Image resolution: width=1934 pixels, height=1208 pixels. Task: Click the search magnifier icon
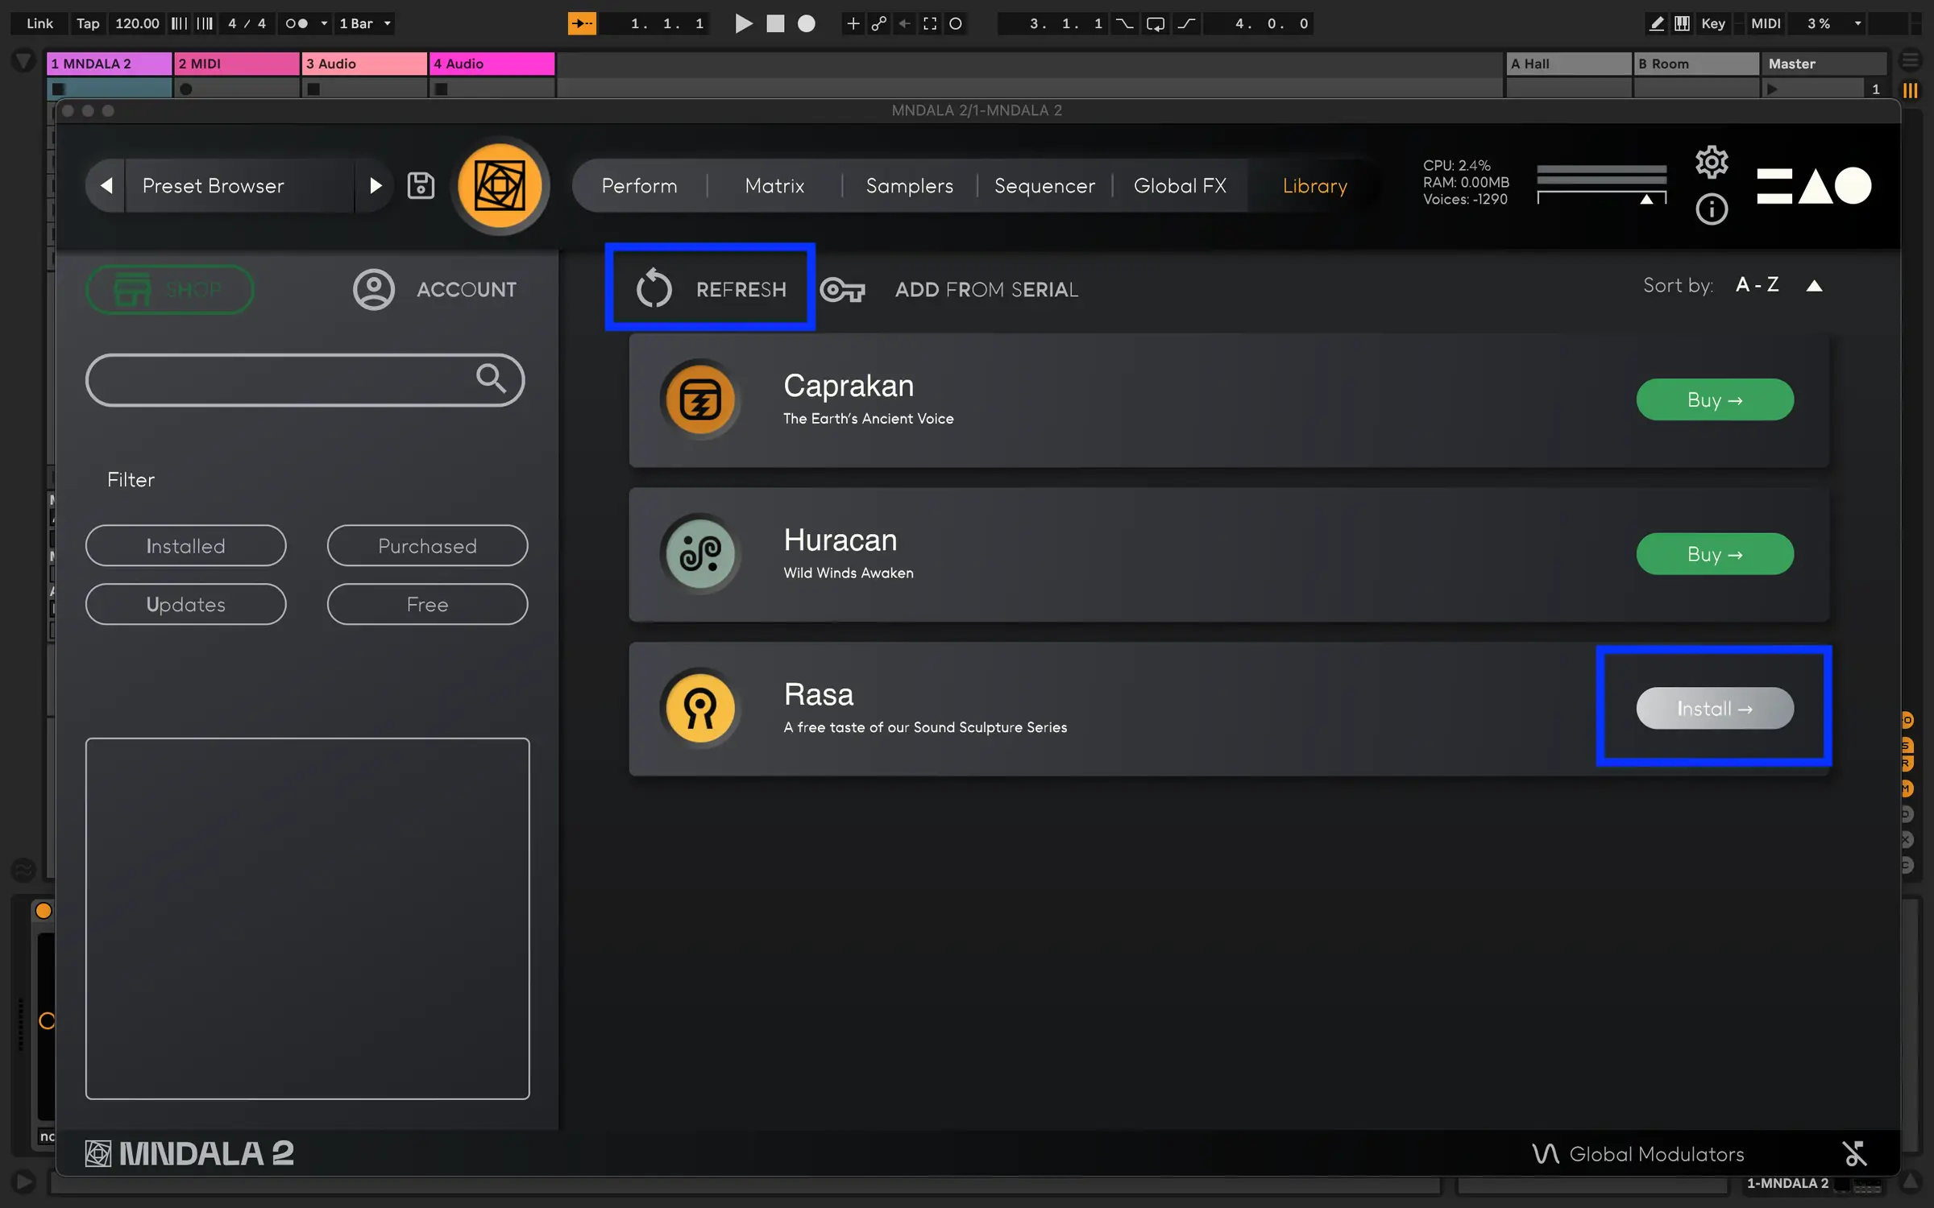(x=491, y=378)
